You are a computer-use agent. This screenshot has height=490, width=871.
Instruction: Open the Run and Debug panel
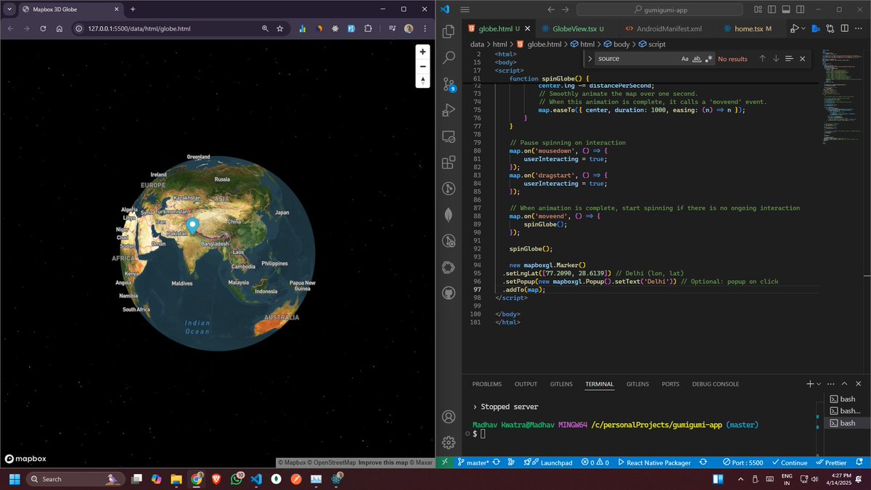coord(449,110)
